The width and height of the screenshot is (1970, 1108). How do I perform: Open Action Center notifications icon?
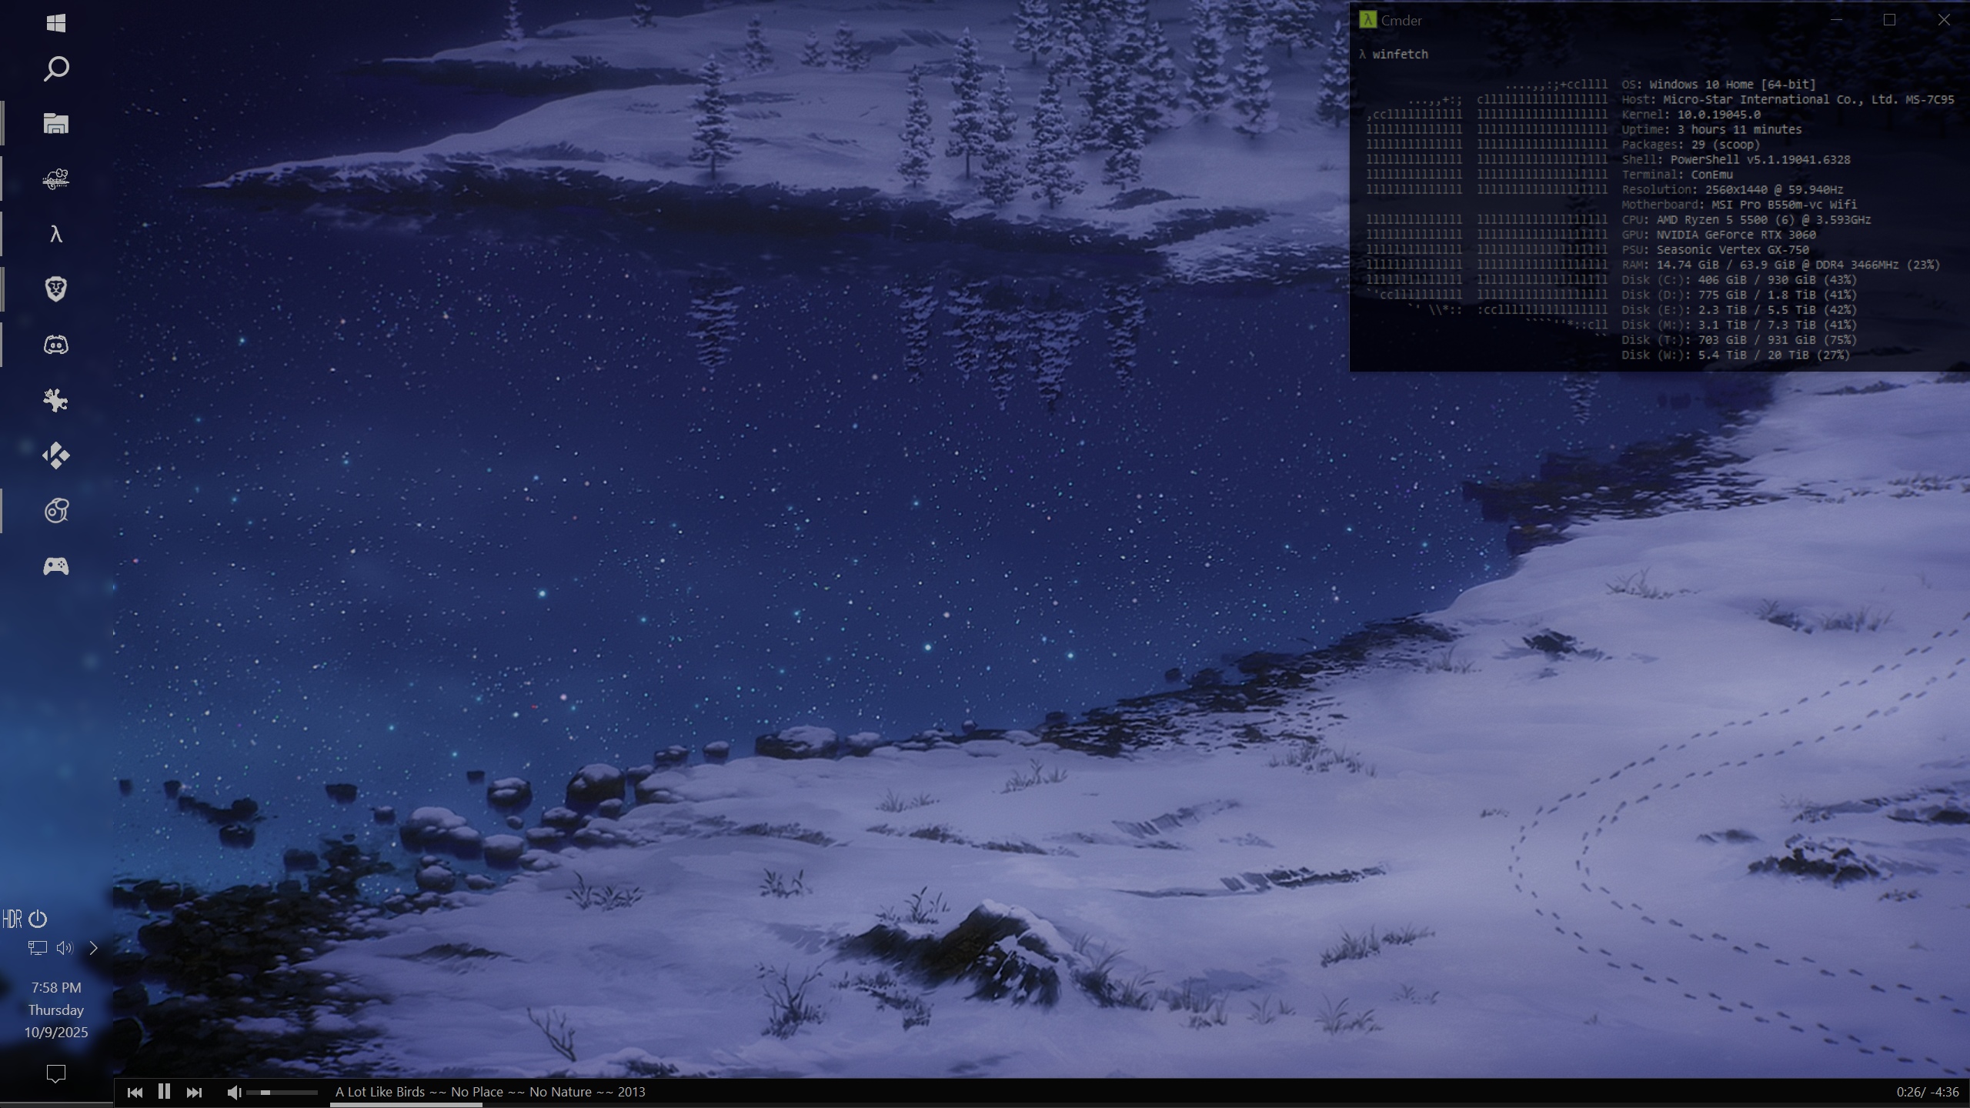pyautogui.click(x=55, y=1073)
